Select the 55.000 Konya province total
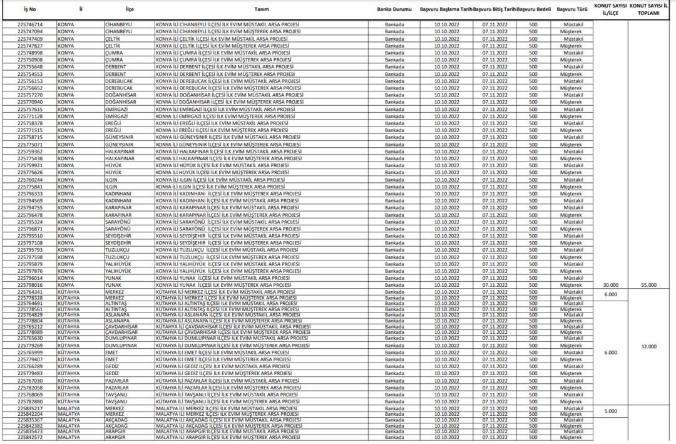This screenshot has height=444, width=676. coord(649,285)
